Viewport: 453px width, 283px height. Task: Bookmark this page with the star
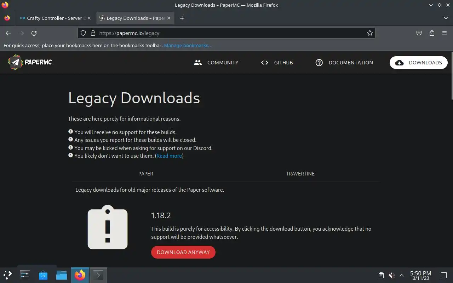coord(370,33)
